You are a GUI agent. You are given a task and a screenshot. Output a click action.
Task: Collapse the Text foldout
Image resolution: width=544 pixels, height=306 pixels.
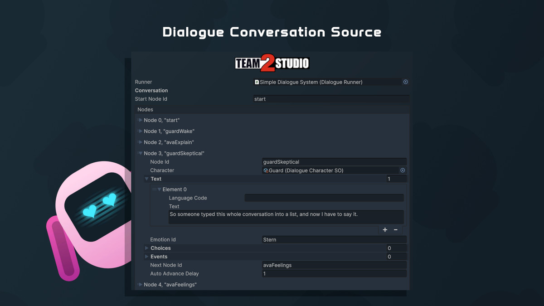click(146, 179)
